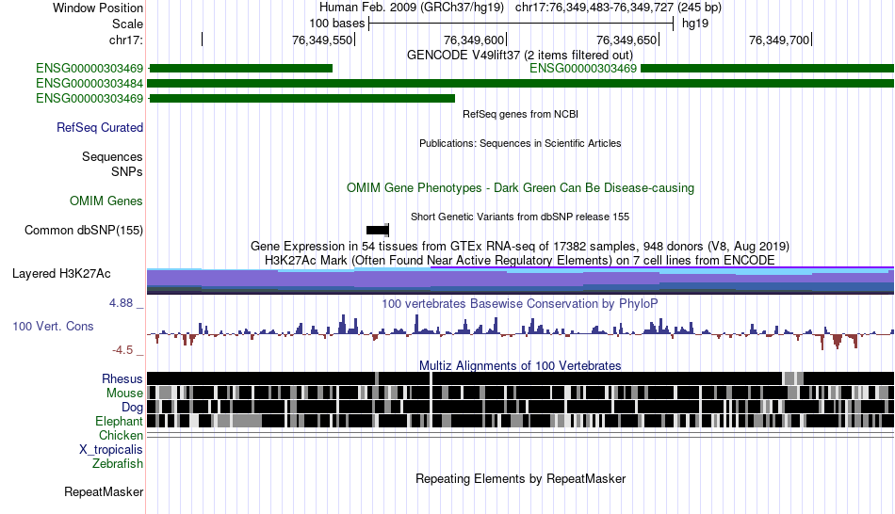The height and width of the screenshot is (514, 895).
Task: Click the RefSeq genes from NCBI title
Action: 521,114
